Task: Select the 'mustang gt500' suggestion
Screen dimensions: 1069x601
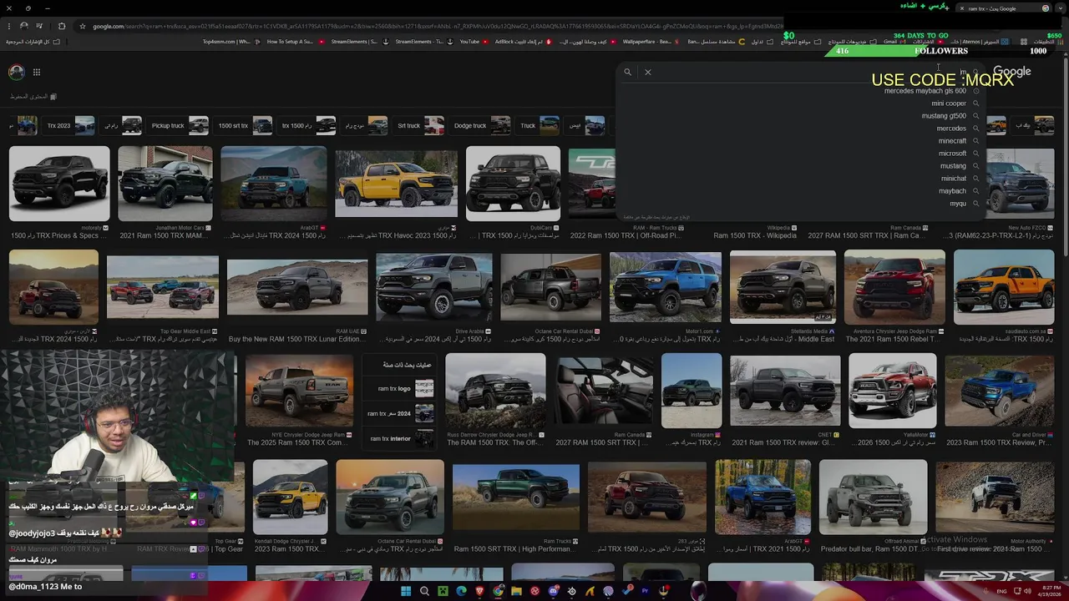Action: (x=944, y=116)
